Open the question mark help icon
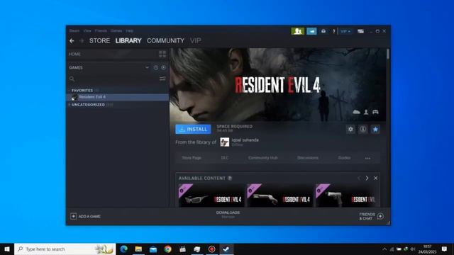 pyautogui.click(x=333, y=31)
